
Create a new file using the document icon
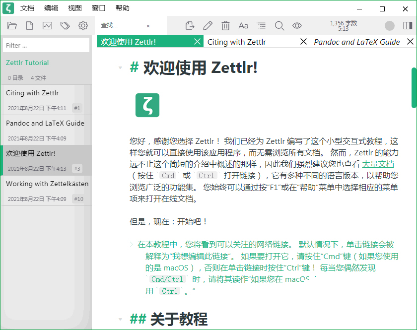coord(29,25)
